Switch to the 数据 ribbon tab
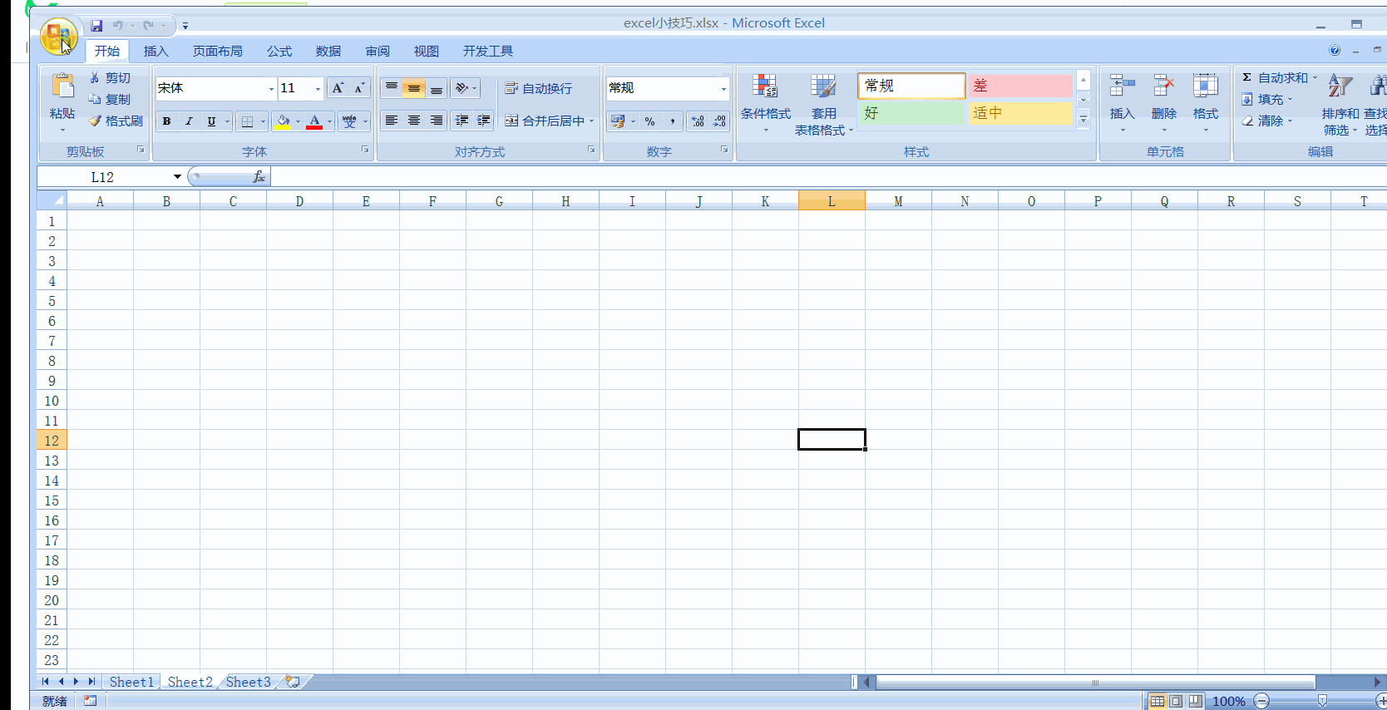Viewport: 1387px width, 710px height. tap(328, 51)
